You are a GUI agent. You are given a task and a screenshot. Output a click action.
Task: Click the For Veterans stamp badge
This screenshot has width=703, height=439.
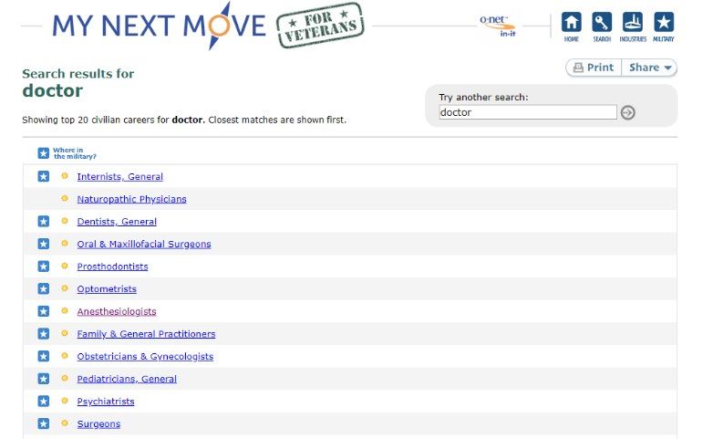[320, 26]
